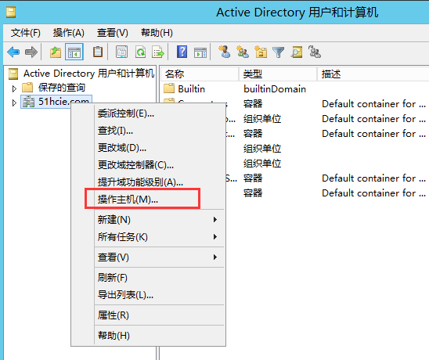Click the Forward arrow toolbar icon
The image size is (429, 360).
click(x=31, y=52)
